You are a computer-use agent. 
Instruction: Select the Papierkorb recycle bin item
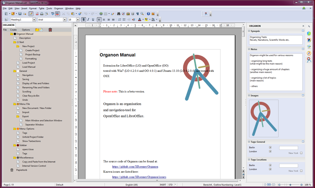click(x=22, y=170)
